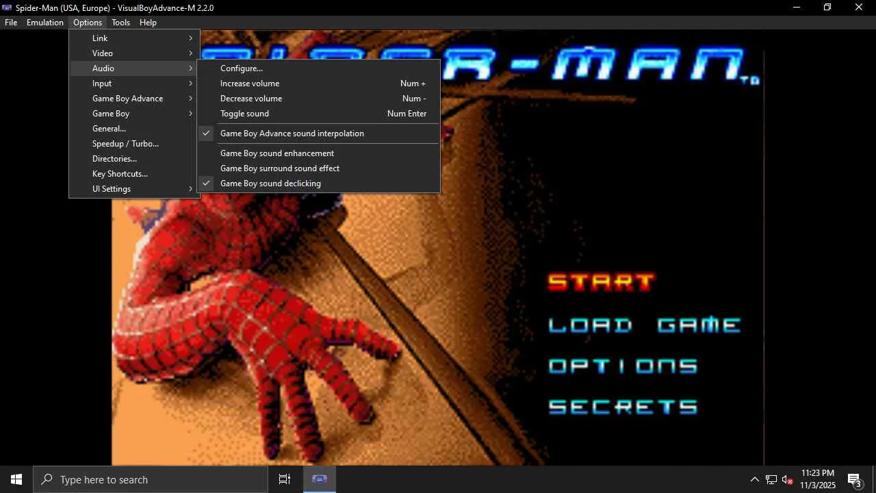Select SECRETS on the game title screen
Screen dimensions: 876x493
623,407
